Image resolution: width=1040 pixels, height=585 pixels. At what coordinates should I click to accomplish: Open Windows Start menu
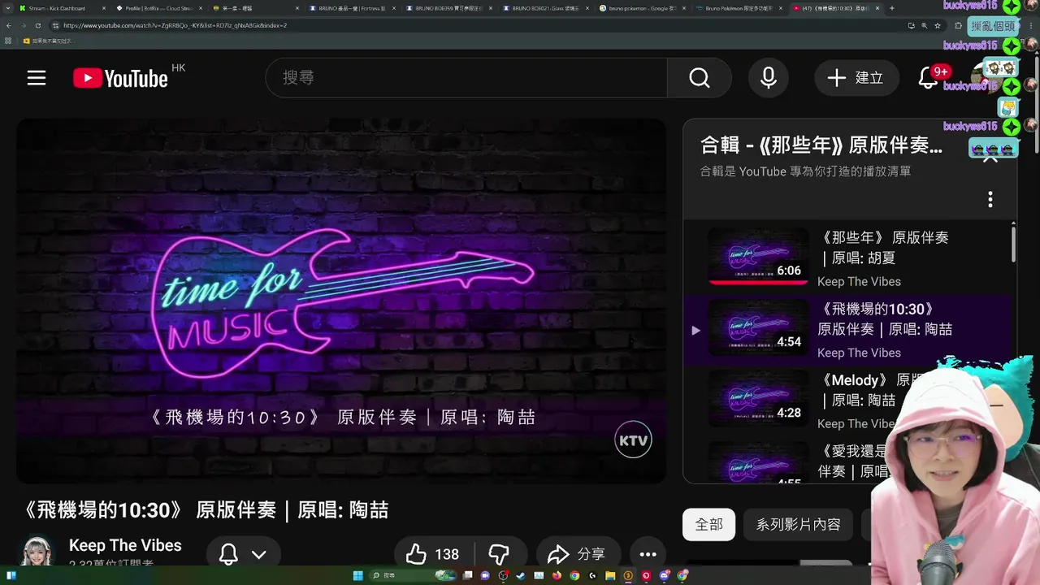[x=358, y=575]
